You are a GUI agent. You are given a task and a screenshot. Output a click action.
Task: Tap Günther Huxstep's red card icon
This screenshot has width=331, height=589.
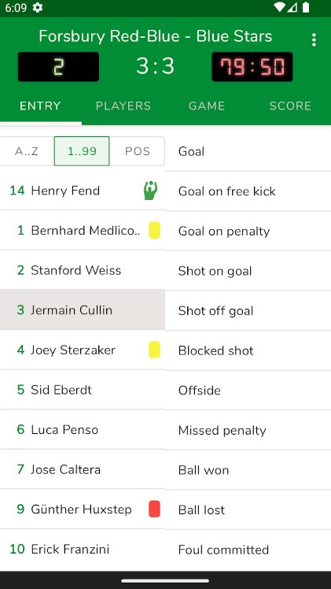coord(154,509)
